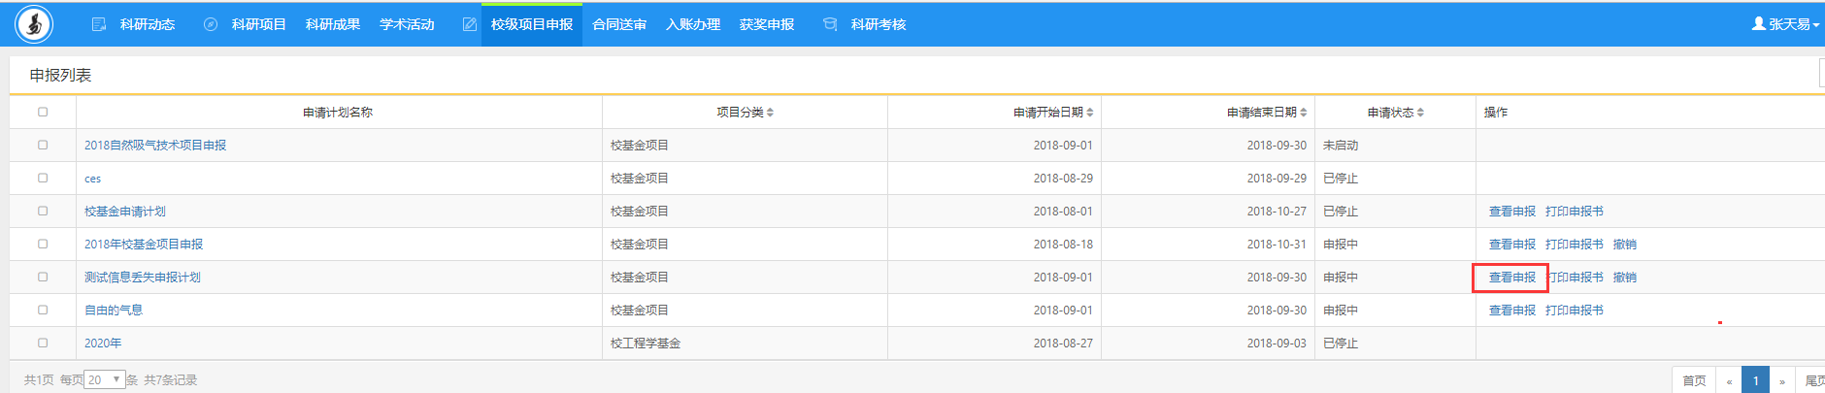
Task: Click 查看申报 for 测试信息丢失申报计划
Action: point(1511,278)
